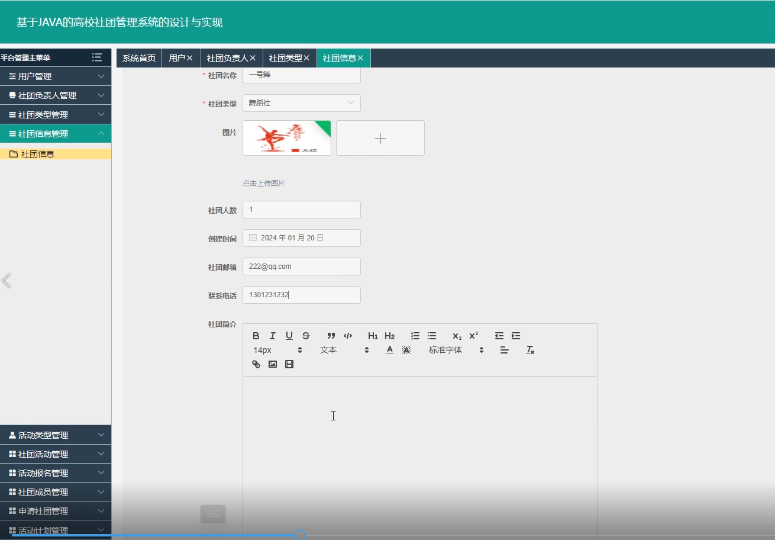Image resolution: width=775 pixels, height=540 pixels.
Task: Open the 文本 heading style dropdown
Action: (x=344, y=350)
